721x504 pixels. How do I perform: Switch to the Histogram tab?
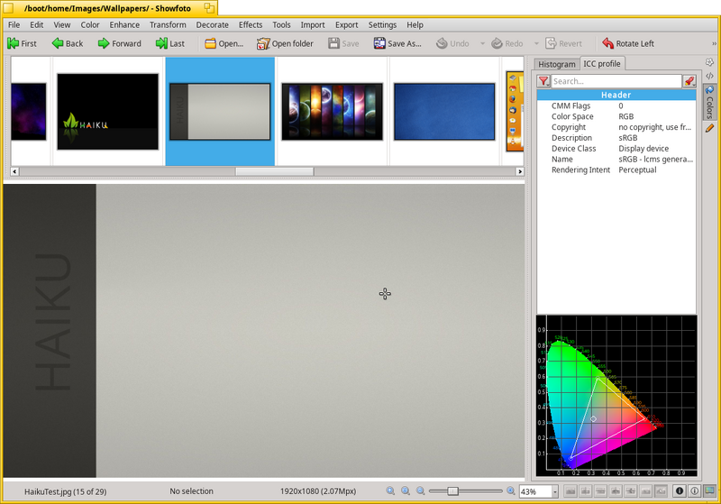(556, 64)
